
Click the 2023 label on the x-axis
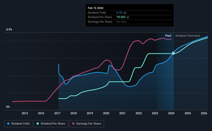pyautogui.click(x=155, y=113)
